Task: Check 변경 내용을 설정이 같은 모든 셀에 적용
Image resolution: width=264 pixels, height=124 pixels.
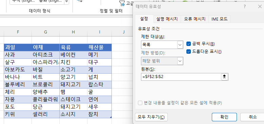Action: [x=140, y=103]
